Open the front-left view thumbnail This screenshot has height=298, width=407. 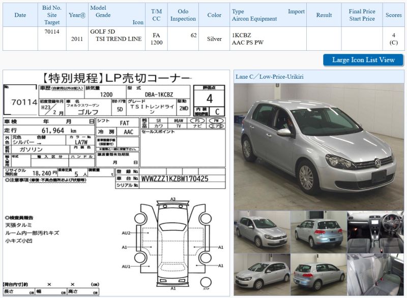262,232
